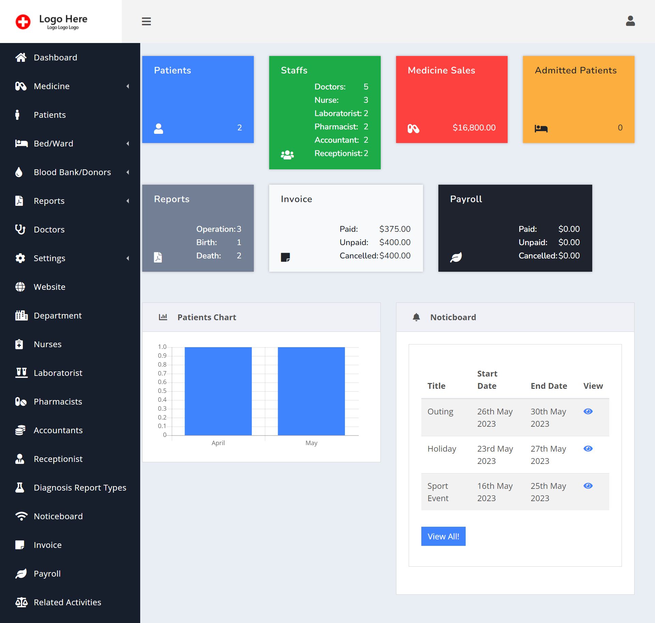The image size is (655, 623).
Task: Open Doctors in the sidebar
Action: tap(49, 229)
